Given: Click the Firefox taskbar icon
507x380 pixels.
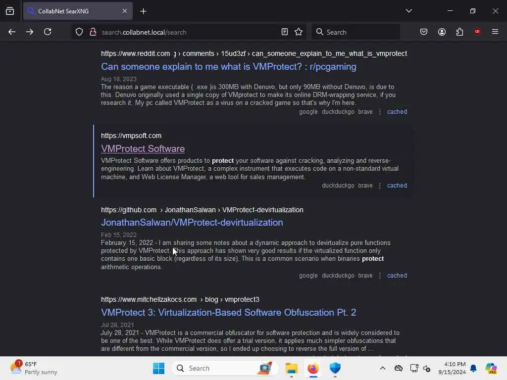Looking at the screenshot, I should [313, 368].
